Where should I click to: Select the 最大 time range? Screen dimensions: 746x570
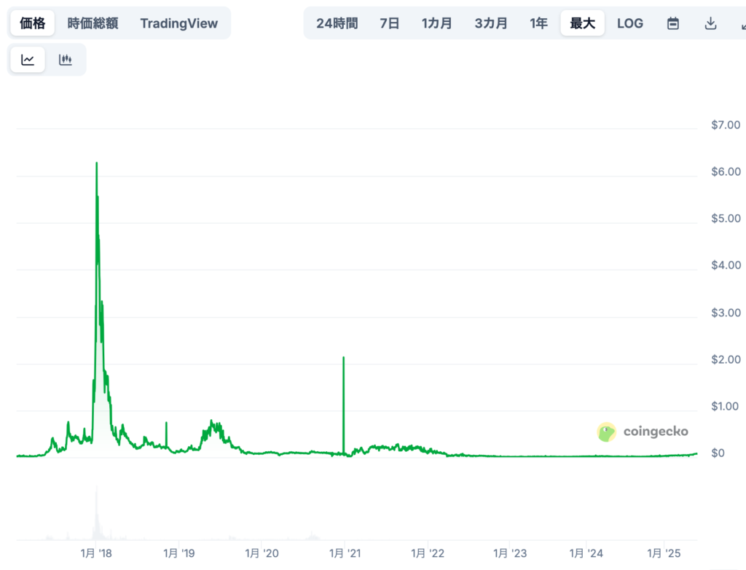pyautogui.click(x=582, y=23)
